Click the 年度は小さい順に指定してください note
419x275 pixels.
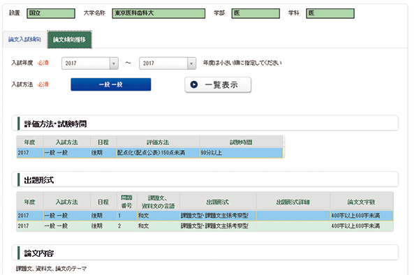pos(242,63)
